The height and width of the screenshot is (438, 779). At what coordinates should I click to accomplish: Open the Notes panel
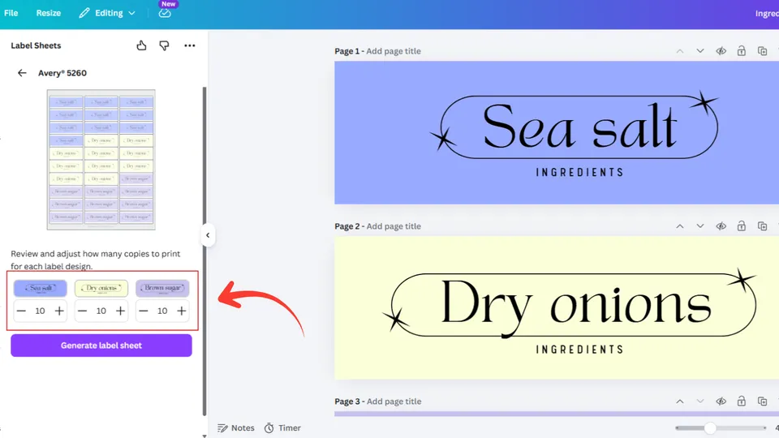tap(236, 427)
